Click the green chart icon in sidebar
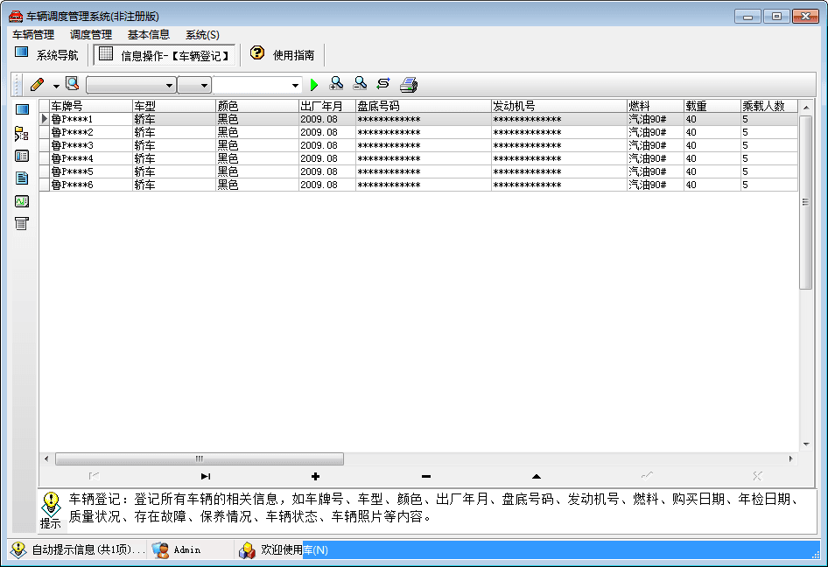The image size is (828, 567). [22, 201]
